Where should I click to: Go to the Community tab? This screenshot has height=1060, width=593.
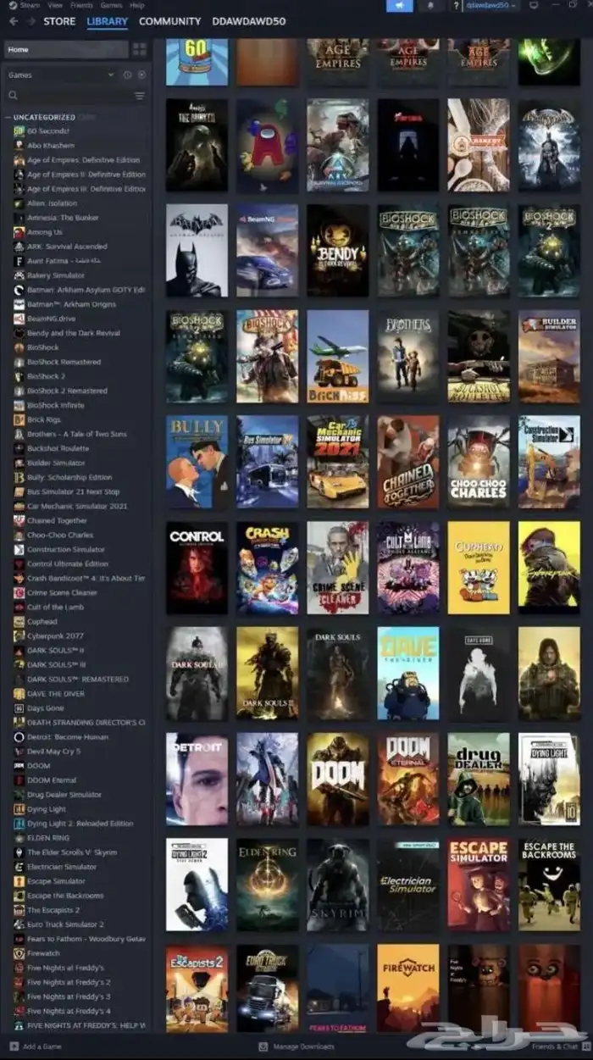(x=170, y=21)
